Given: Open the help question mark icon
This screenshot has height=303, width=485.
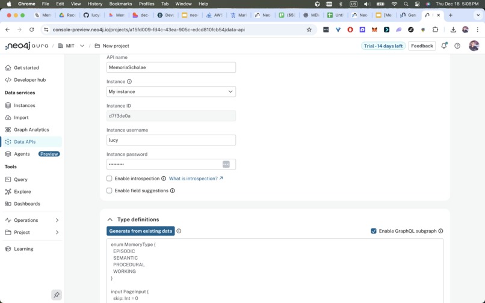Looking at the screenshot, I should click(x=457, y=46).
